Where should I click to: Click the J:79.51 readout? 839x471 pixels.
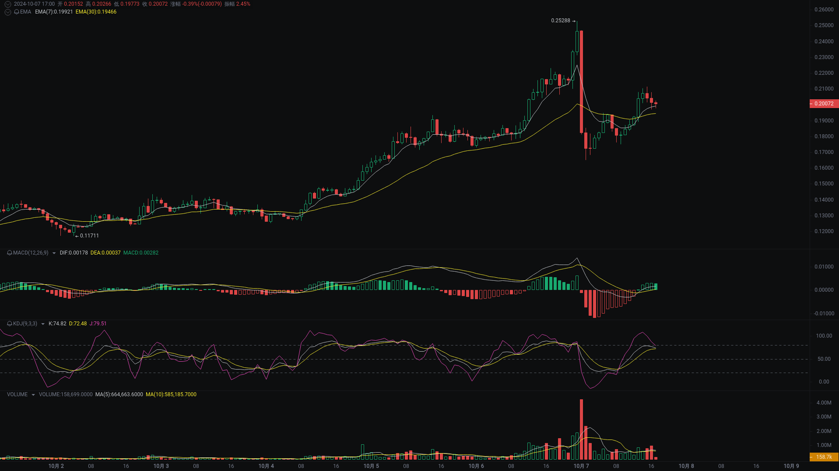click(x=98, y=324)
